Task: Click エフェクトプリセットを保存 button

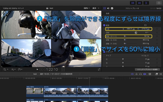Action: 147,69
